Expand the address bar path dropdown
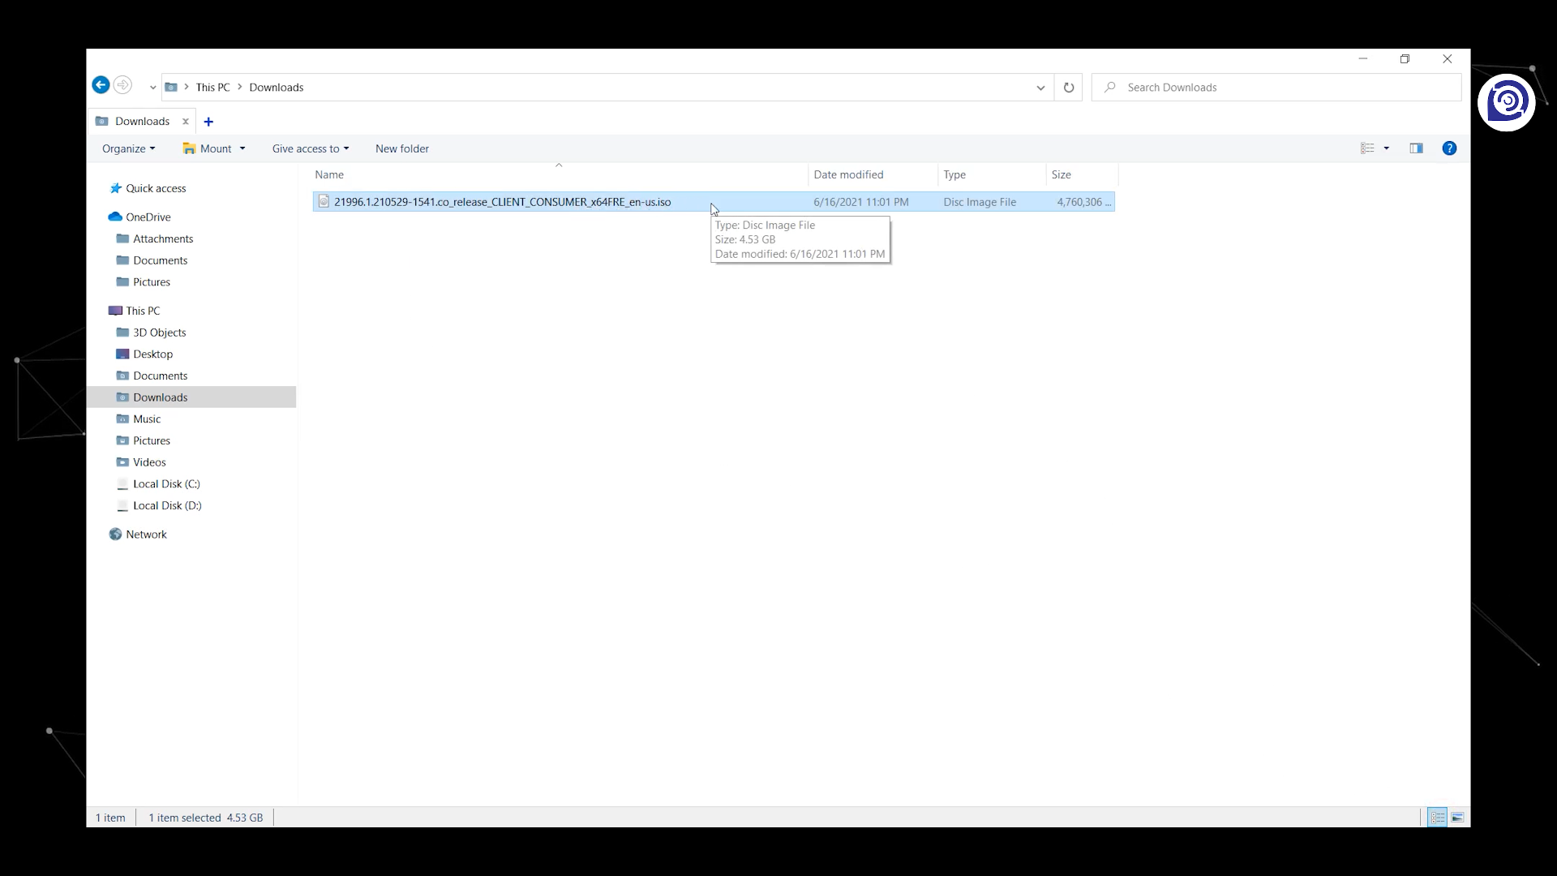 tap(1040, 87)
